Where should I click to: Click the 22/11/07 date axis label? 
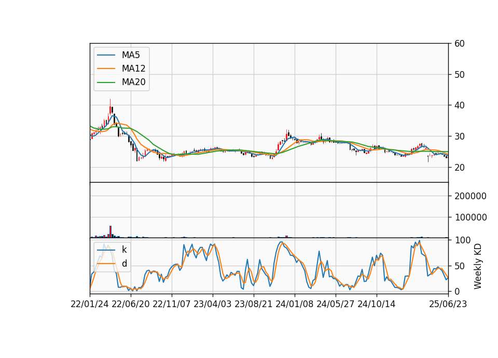(172, 304)
